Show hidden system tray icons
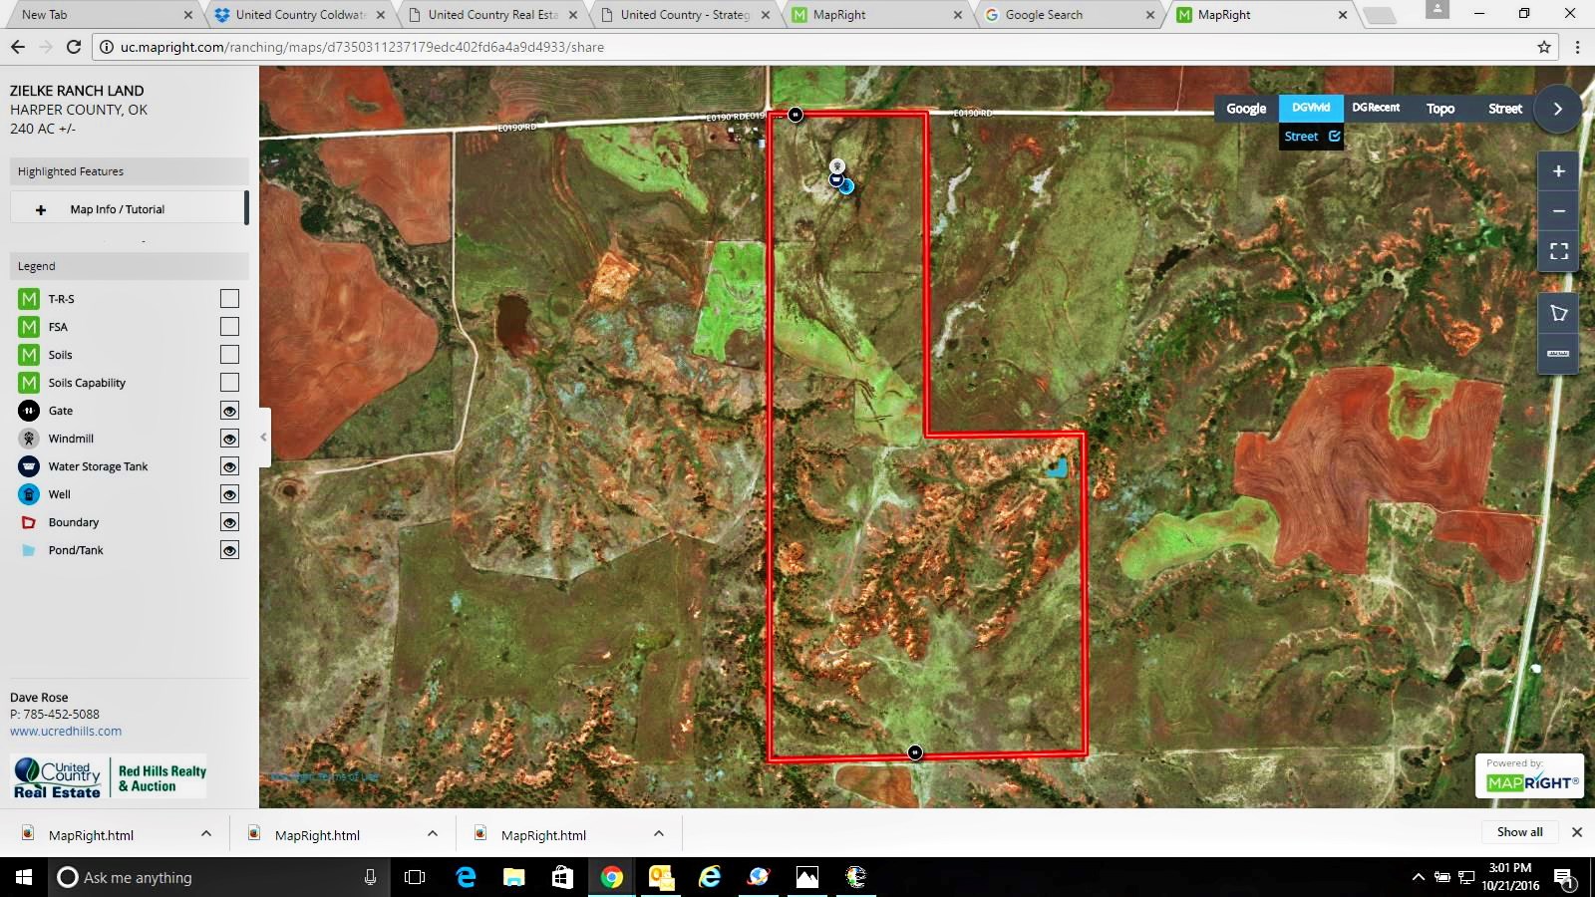 [x=1418, y=877]
